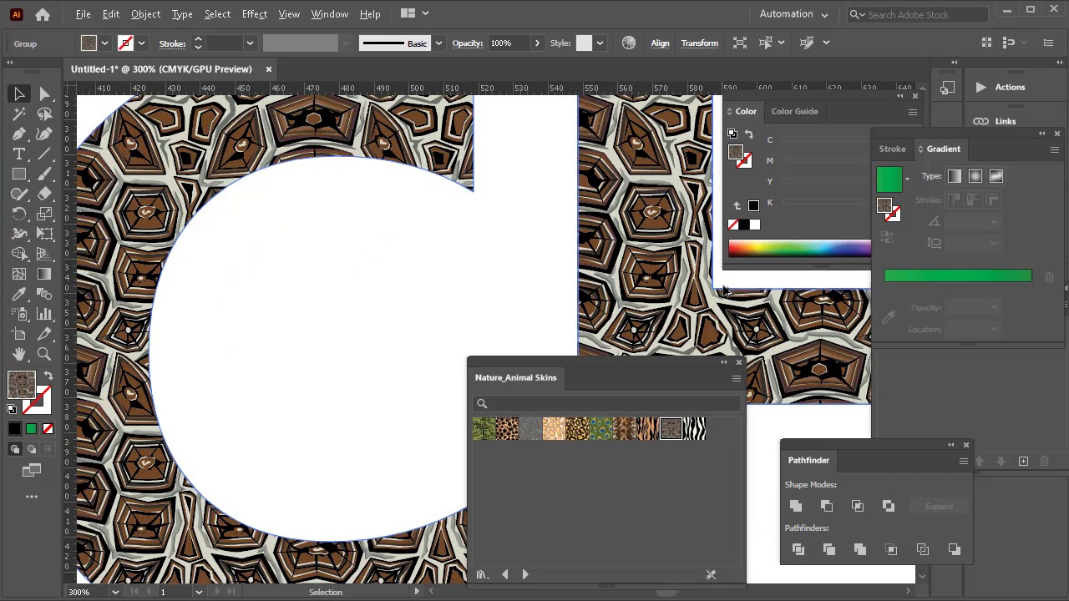This screenshot has height=601, width=1069.
Task: Switch to the Stroke panel tab
Action: [x=892, y=149]
